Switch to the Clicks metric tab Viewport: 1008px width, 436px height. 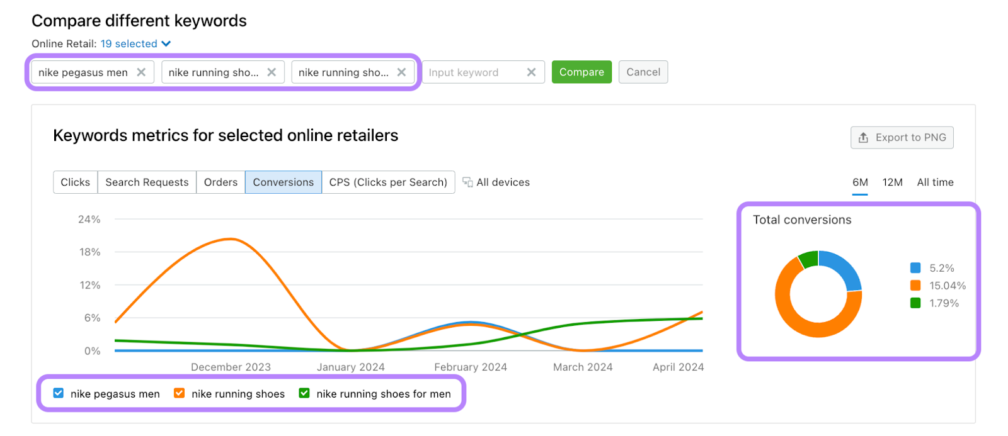tap(75, 182)
